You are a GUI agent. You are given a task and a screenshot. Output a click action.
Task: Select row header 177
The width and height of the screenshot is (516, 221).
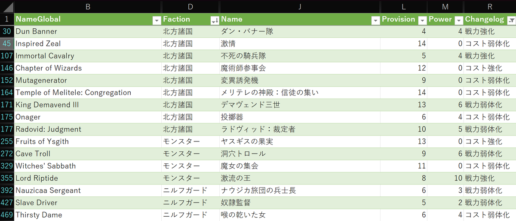click(x=7, y=129)
